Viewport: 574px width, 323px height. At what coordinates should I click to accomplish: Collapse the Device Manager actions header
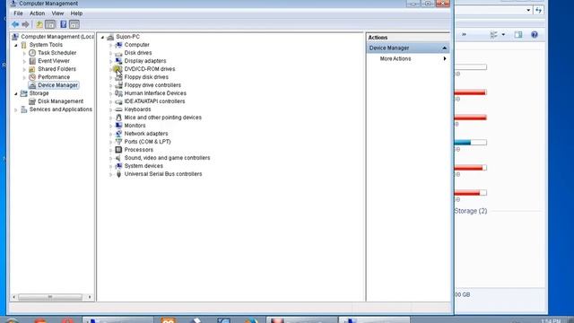pyautogui.click(x=445, y=48)
